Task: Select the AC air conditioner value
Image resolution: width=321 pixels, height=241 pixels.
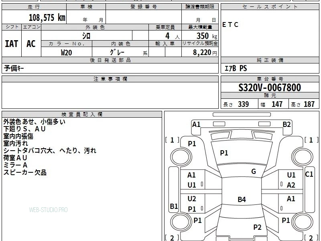Action: pos(31,44)
